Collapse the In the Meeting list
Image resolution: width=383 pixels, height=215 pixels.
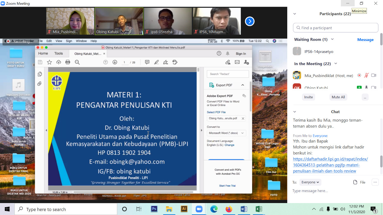[335, 64]
